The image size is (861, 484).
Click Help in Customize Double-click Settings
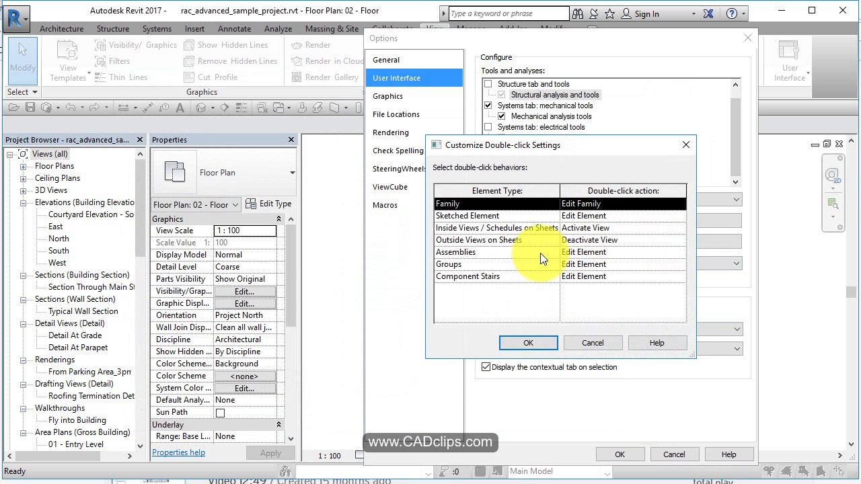pos(657,343)
